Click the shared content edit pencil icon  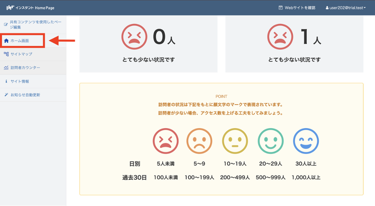tap(6, 25)
